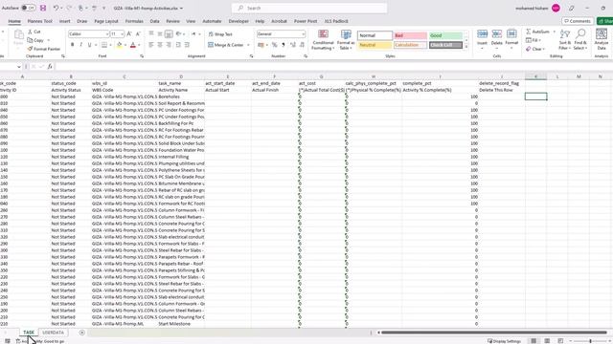This screenshot has height=344, width=613.
Task: Top-align cell contents
Action: (151, 34)
